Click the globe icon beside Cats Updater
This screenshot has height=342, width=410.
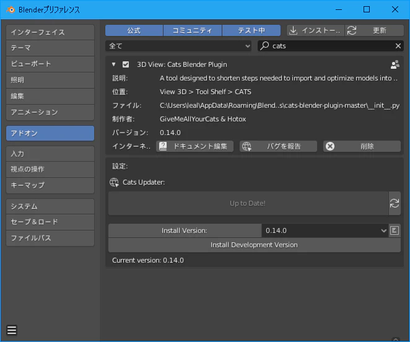[114, 182]
